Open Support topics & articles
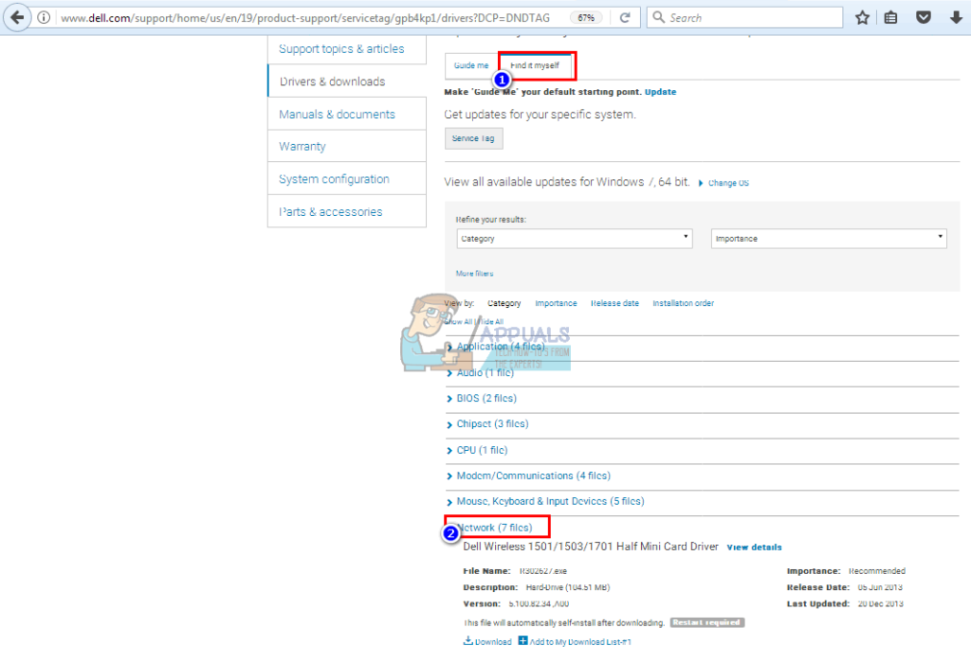The image size is (971, 664). (341, 49)
